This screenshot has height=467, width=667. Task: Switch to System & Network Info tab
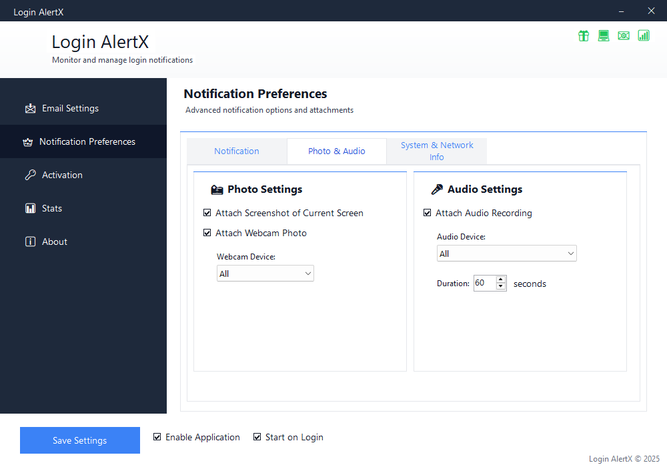click(437, 151)
